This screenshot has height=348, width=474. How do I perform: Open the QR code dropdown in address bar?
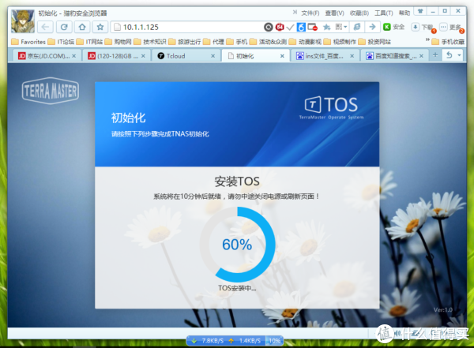point(341,27)
